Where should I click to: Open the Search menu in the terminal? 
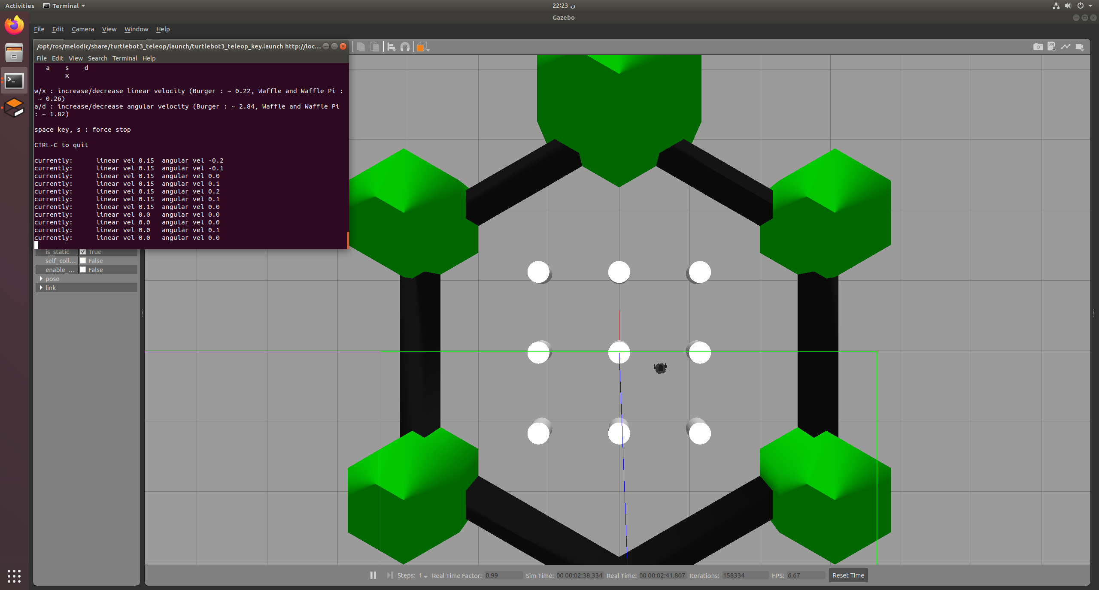pyautogui.click(x=97, y=58)
